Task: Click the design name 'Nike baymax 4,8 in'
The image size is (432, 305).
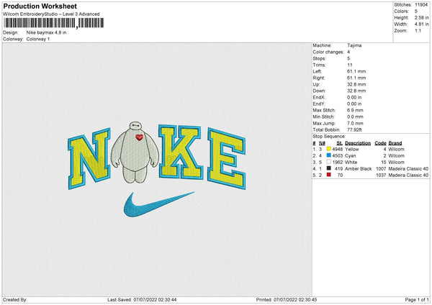Action: pyautogui.click(x=46, y=32)
